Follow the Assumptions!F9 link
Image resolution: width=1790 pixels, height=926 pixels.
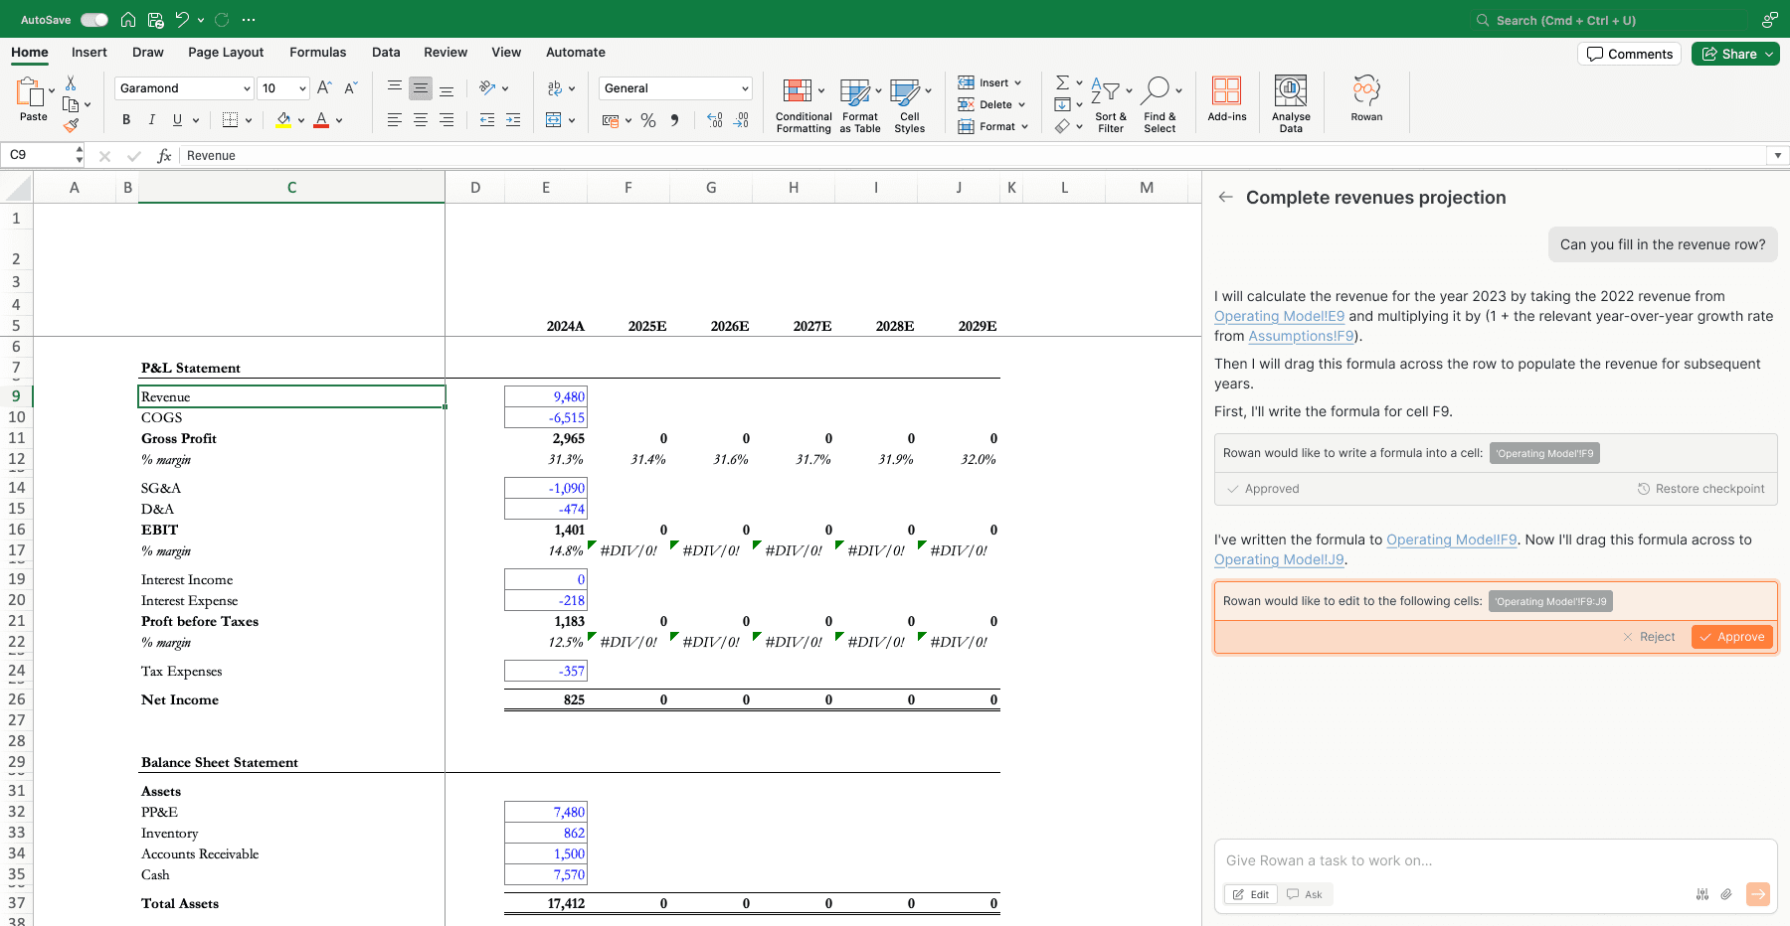tap(1301, 336)
